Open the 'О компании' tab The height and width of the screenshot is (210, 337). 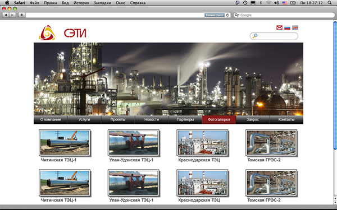pos(51,120)
